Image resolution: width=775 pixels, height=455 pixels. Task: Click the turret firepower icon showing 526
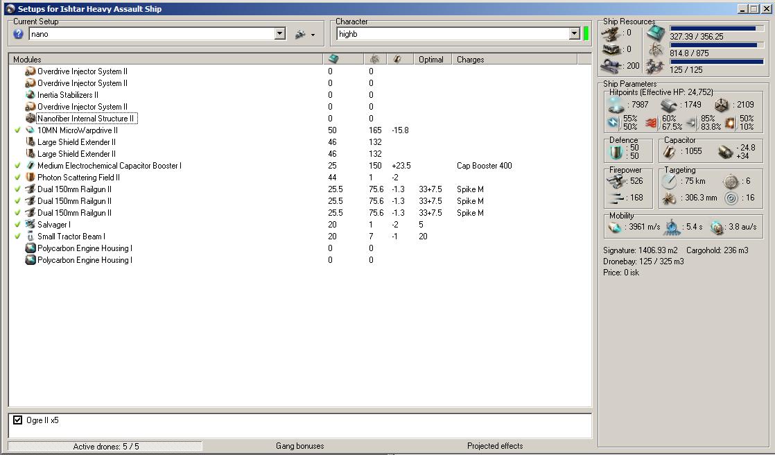click(616, 182)
